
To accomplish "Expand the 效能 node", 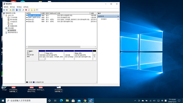I will click(6, 24).
